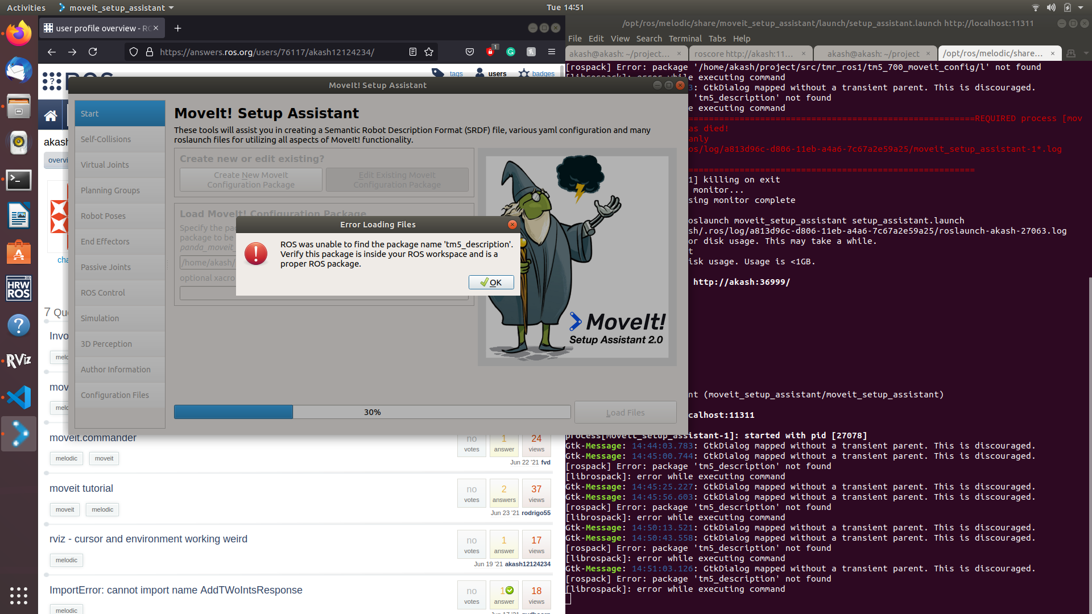Click the rodrigo55 user link

536,513
